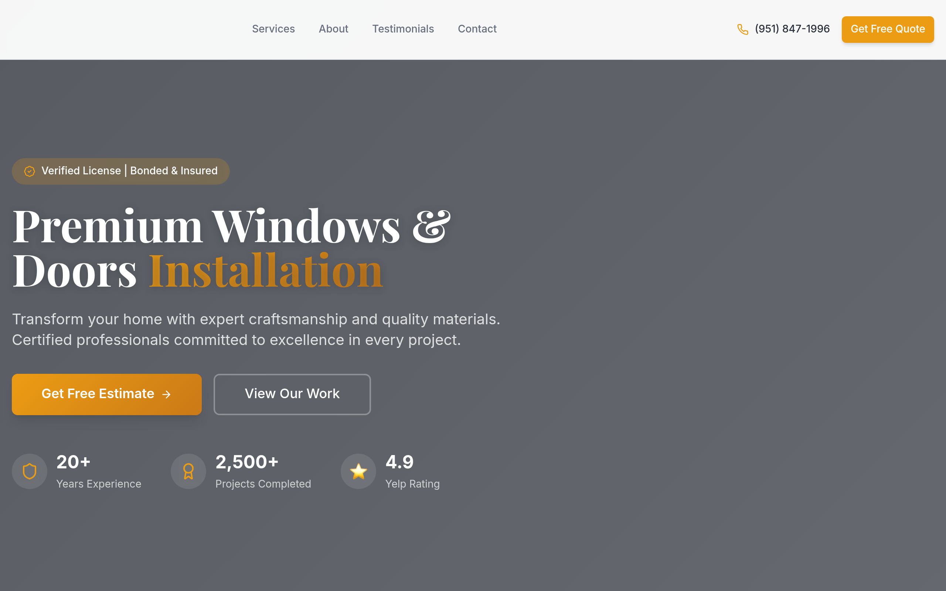Viewport: 946px width, 591px height.
Task: Click the Get Free Quote button
Action: click(888, 29)
